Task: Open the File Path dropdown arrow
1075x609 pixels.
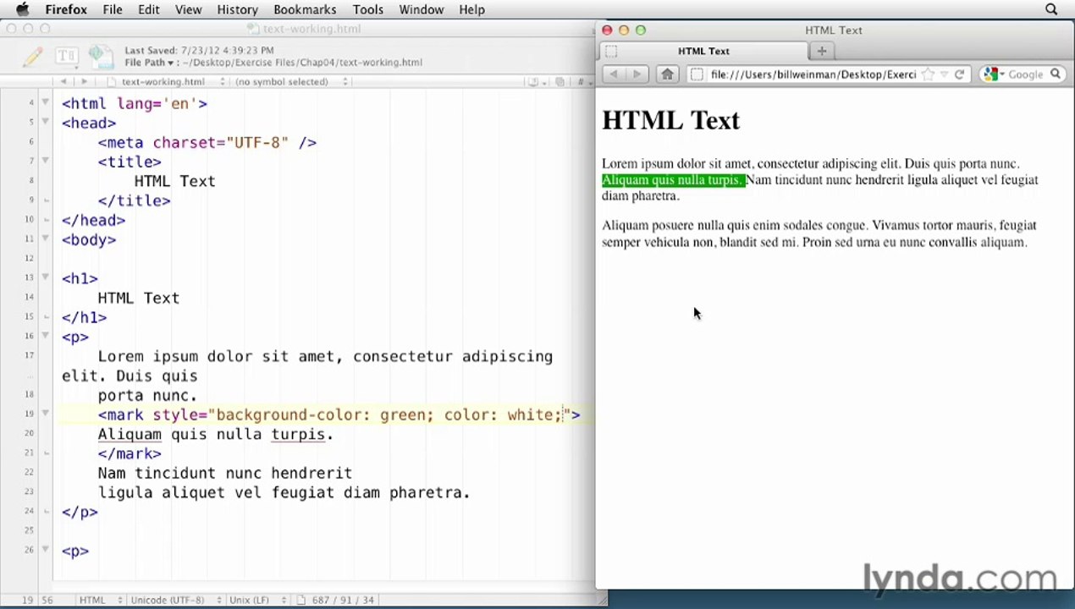Action: point(170,63)
